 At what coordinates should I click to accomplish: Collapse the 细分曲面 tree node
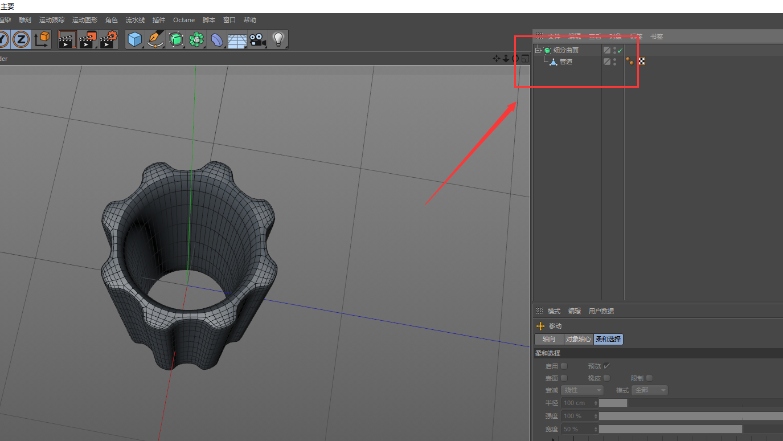tap(538, 50)
